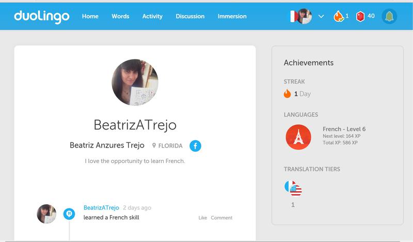Image resolution: width=413 pixels, height=242 pixels.
Task: Open the header profile avatar
Action: click(305, 17)
